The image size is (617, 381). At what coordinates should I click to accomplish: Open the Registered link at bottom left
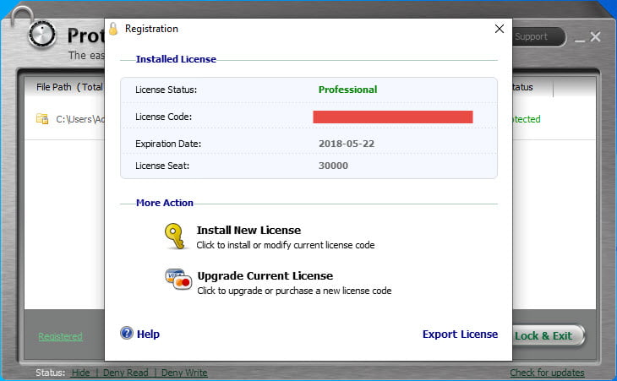[x=60, y=336]
